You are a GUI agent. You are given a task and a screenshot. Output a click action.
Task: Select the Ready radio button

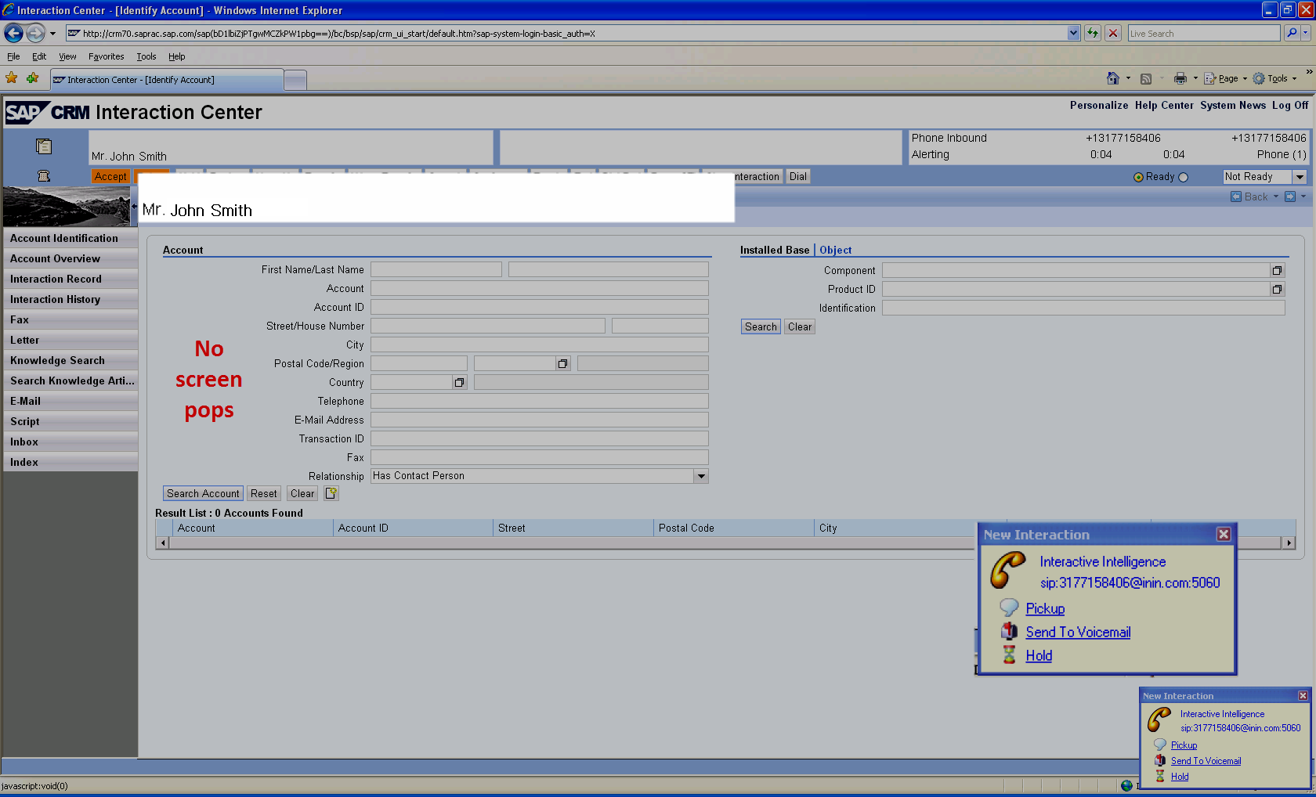tap(1138, 178)
